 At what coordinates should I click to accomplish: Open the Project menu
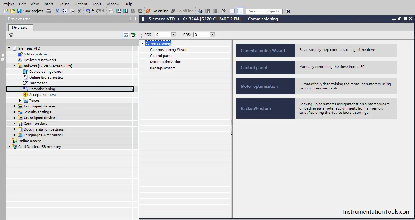pyautogui.click(x=9, y=4)
